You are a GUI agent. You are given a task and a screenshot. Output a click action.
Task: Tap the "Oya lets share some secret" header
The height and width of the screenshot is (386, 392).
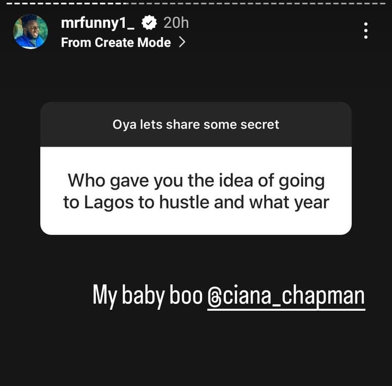(x=196, y=124)
